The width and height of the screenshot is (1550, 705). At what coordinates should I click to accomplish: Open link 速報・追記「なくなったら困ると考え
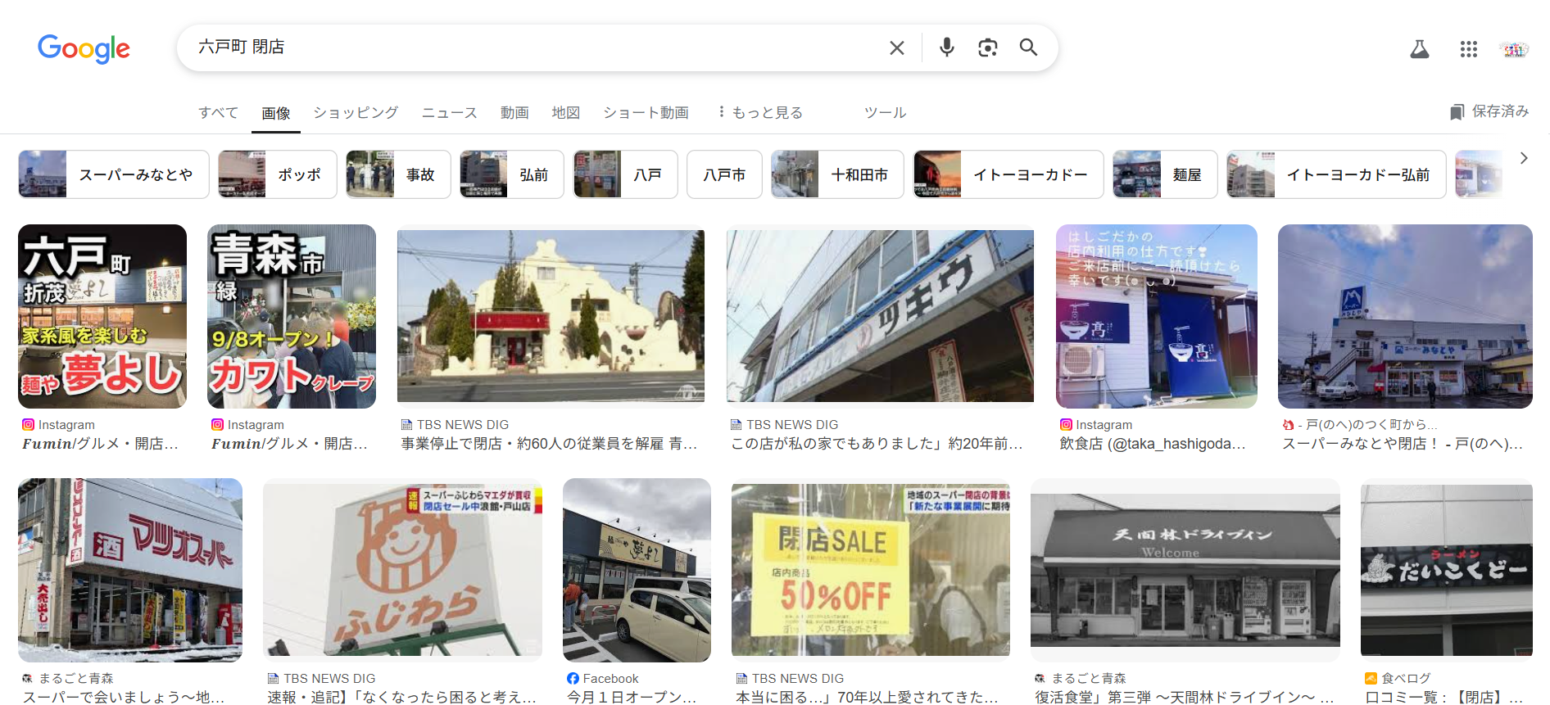click(401, 697)
